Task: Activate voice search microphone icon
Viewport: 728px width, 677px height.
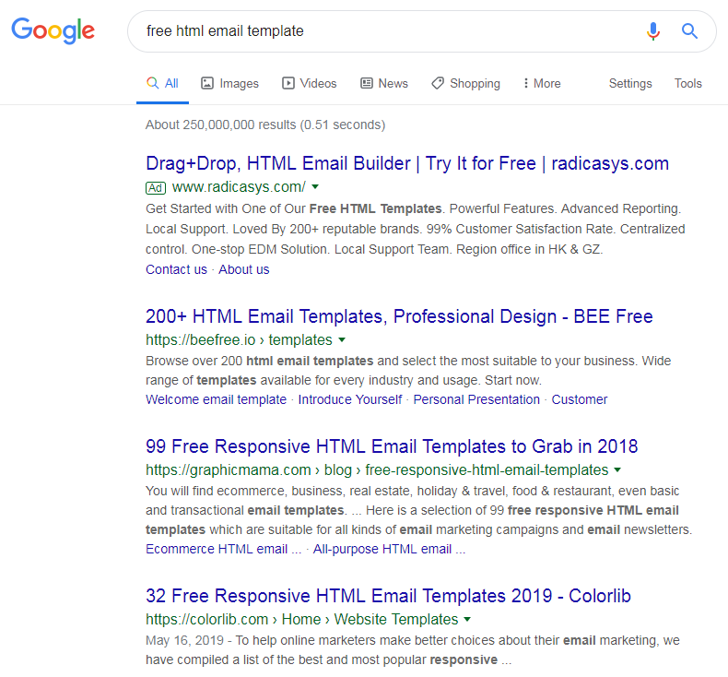Action: (x=653, y=31)
